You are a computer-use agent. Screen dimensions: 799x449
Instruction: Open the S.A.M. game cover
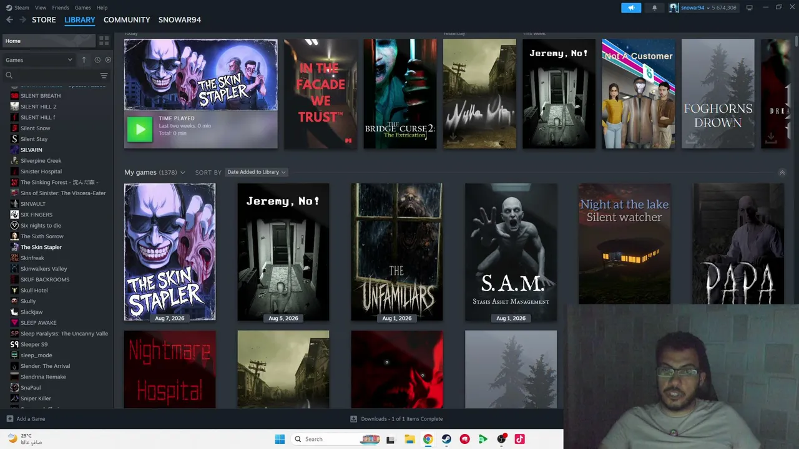tap(511, 252)
